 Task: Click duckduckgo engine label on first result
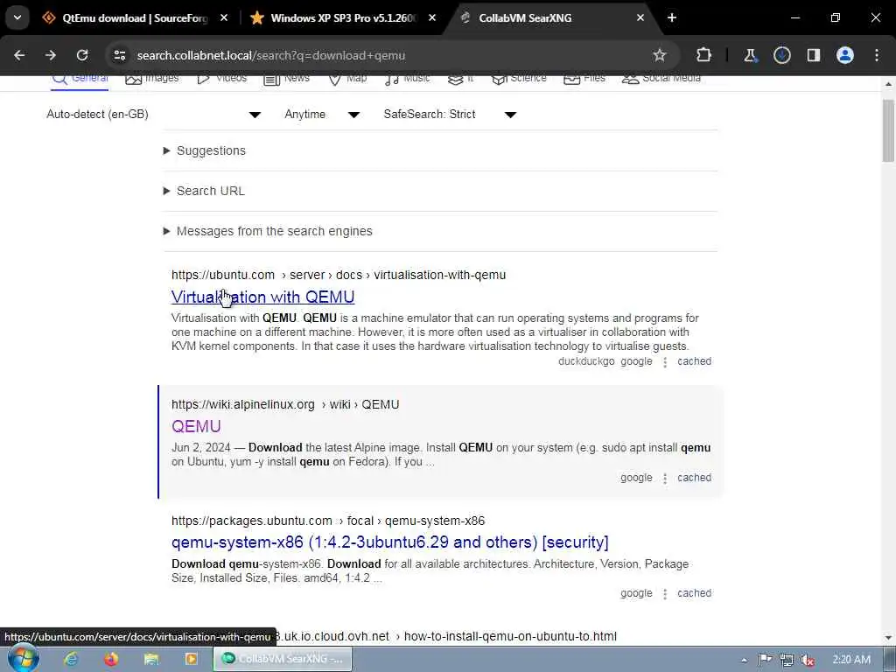tap(586, 361)
